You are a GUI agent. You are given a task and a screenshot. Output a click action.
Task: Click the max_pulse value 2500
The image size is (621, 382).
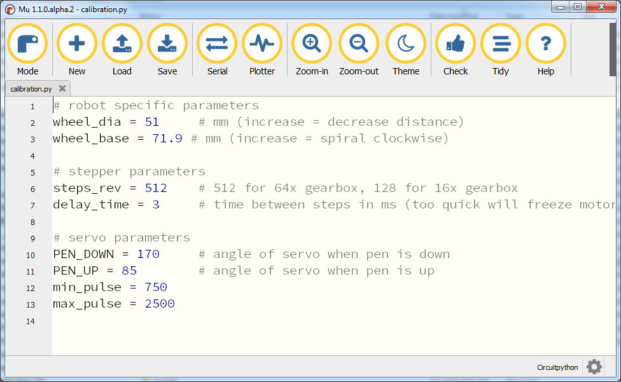click(160, 304)
